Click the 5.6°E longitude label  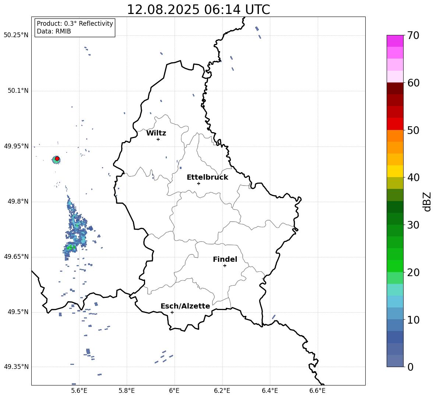pos(79,391)
